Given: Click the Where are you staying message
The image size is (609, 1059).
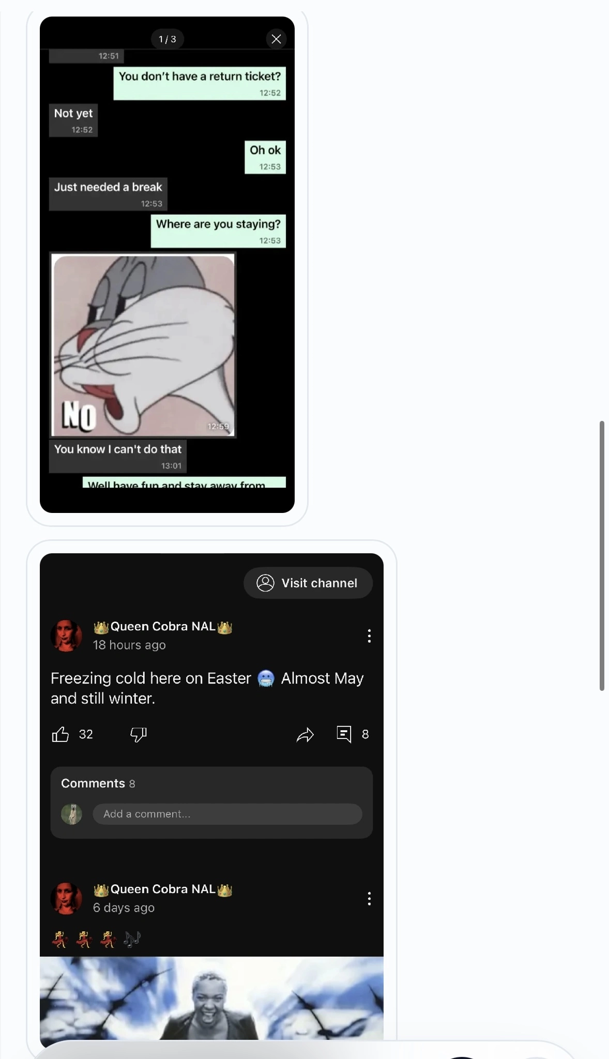Looking at the screenshot, I should pos(218,231).
